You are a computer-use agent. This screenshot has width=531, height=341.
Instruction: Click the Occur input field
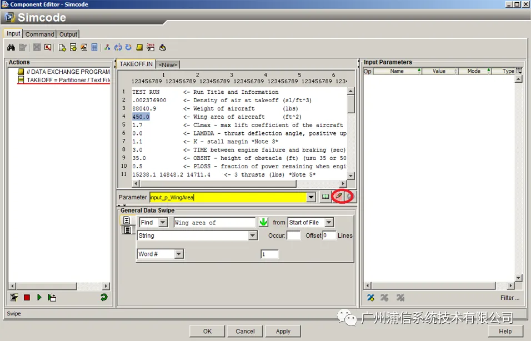point(294,235)
